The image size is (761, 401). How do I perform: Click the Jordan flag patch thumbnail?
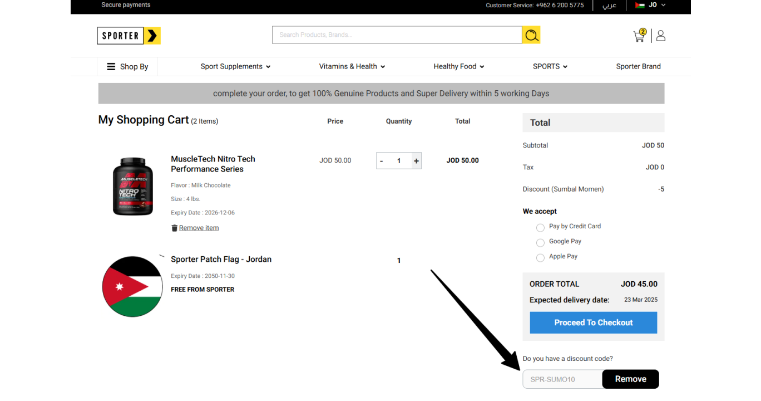[132, 286]
